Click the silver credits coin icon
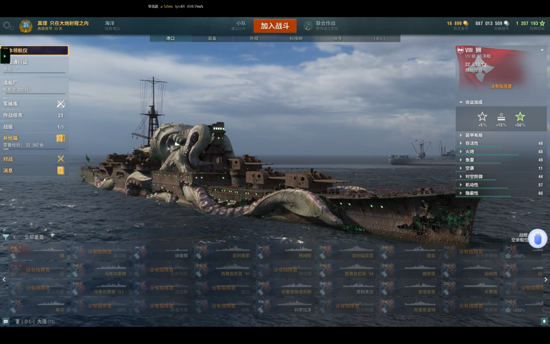Viewport: 550px width, 344px height. (506, 23)
